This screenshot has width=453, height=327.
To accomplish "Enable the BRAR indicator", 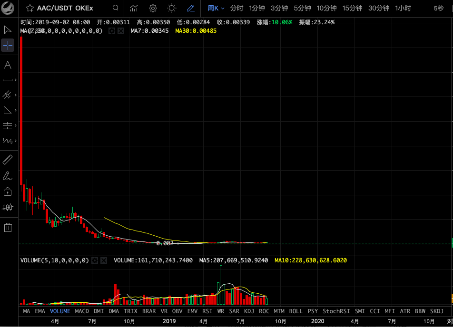I will tap(149, 311).
